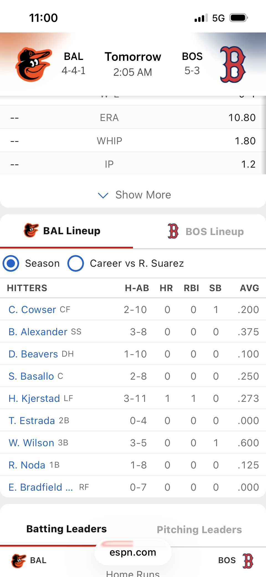Tap the espn.com address bar pill
This screenshot has width=266, height=577.
coord(133,552)
